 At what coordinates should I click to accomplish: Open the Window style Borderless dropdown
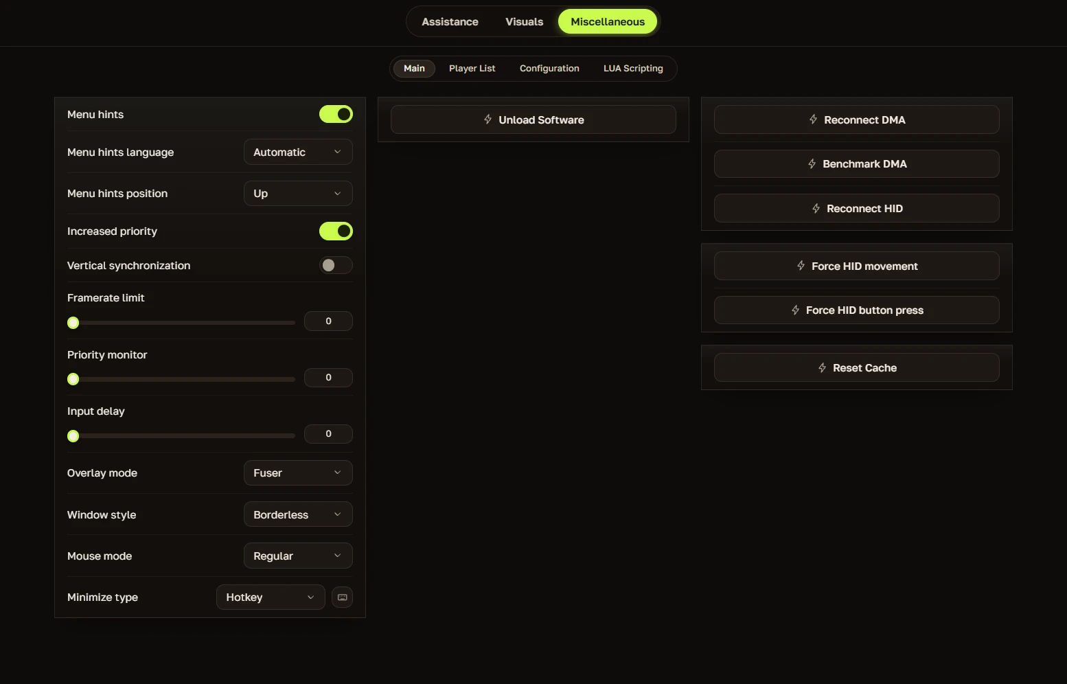pyautogui.click(x=298, y=514)
